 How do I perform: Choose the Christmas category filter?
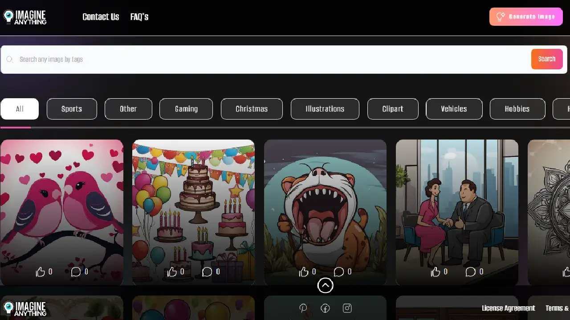point(252,109)
